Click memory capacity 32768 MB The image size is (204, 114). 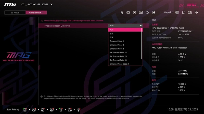coord(183,71)
